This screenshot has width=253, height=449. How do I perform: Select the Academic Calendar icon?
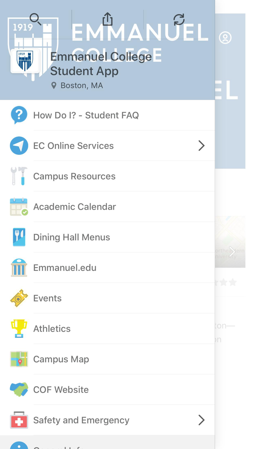[x=19, y=206]
